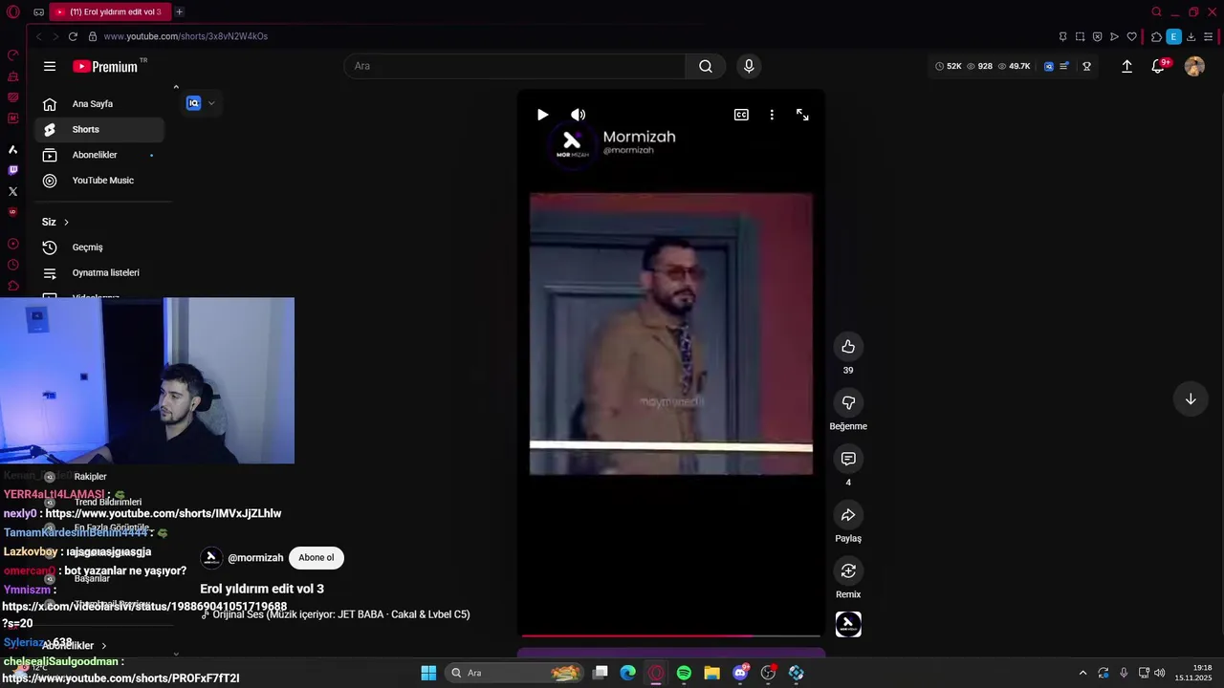Open the @mormizah channel link
The image size is (1224, 688).
pyautogui.click(x=255, y=558)
